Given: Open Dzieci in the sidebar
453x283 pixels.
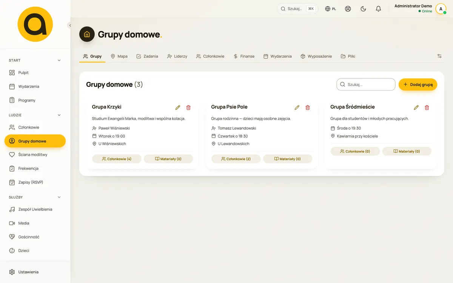Looking at the screenshot, I should tap(35, 251).
